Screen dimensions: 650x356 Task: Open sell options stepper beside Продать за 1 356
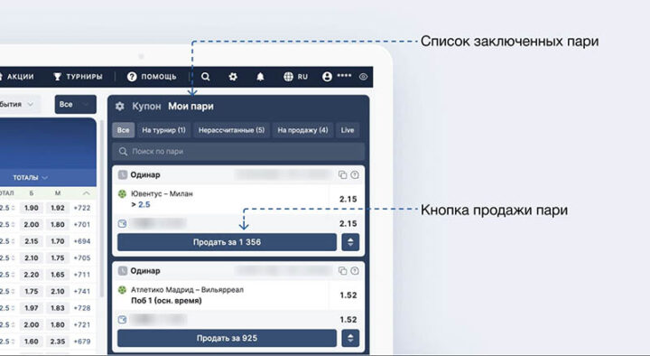tap(350, 242)
